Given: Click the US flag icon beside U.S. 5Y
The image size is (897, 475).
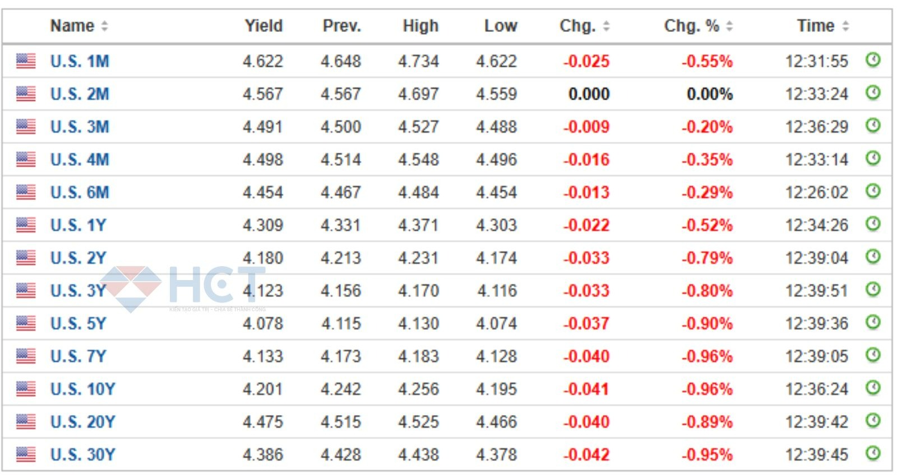Looking at the screenshot, I should pyautogui.click(x=26, y=323).
